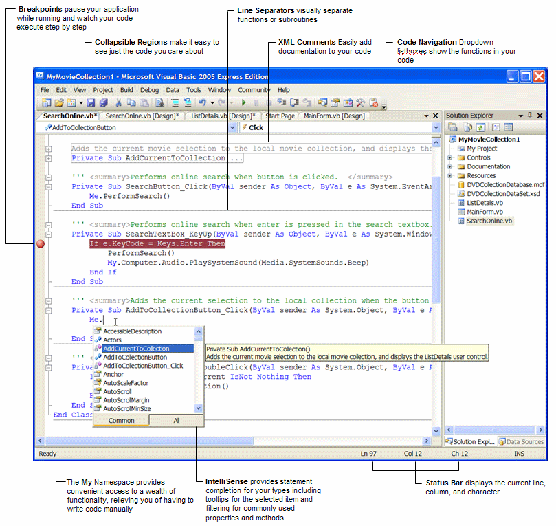Open the Data Sources panel tab
This screenshot has width=556, height=526.
tap(521, 442)
